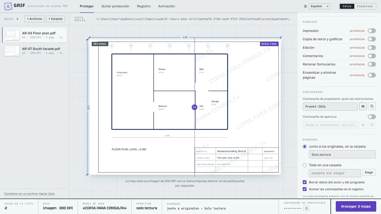Toggle the Copia de texto y gráficos permission
Screen dimensions: 381x214
(372, 39)
